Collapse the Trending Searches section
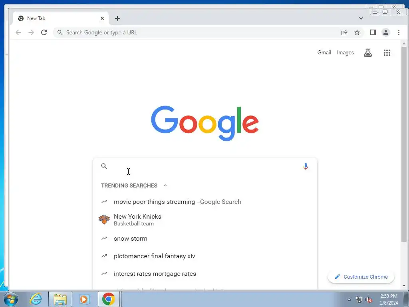Viewport: 409px width, 307px height. tap(165, 185)
